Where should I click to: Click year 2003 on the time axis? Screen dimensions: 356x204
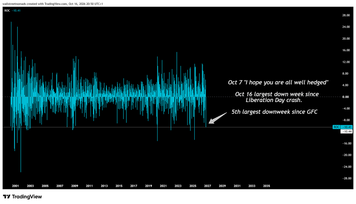[30, 186]
